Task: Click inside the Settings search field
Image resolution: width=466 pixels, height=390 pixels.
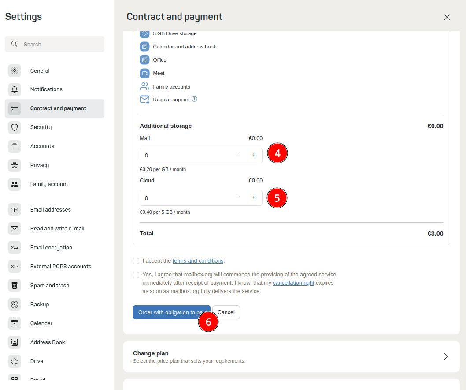Action: tap(55, 44)
